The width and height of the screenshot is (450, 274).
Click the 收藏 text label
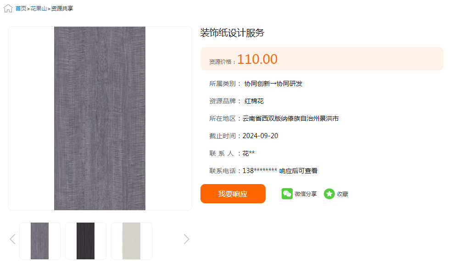click(x=342, y=194)
